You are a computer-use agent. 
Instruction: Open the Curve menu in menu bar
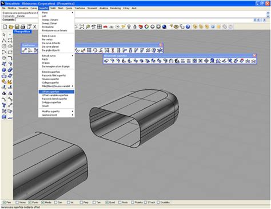[x=34, y=9]
